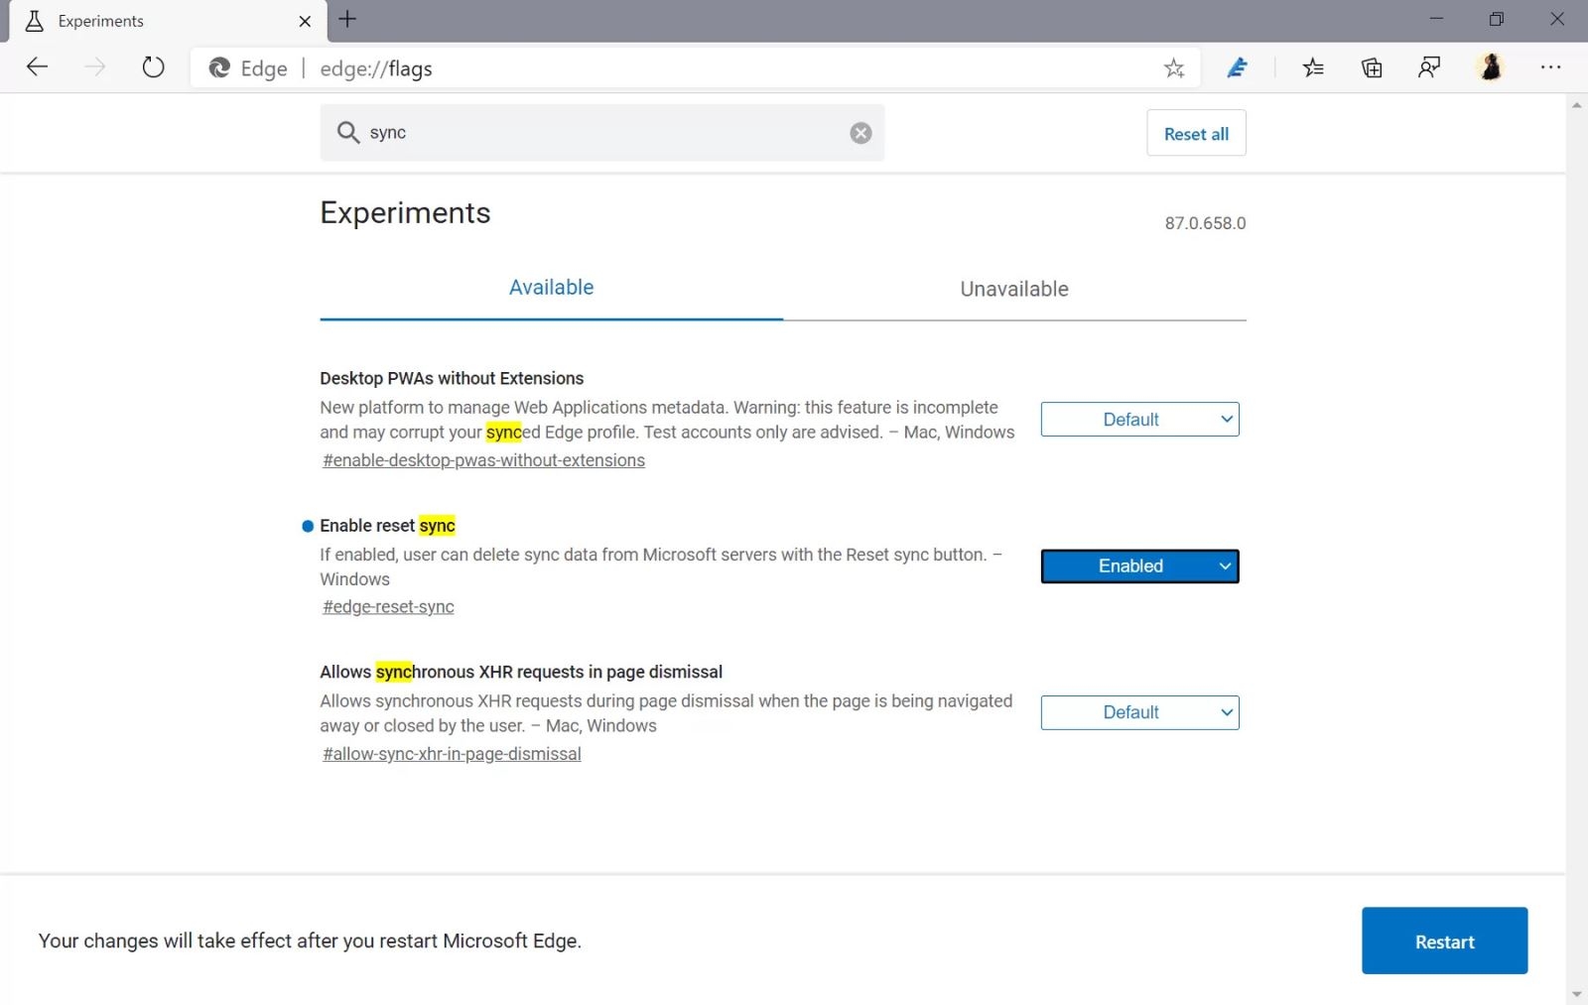This screenshot has width=1588, height=1005.
Task: Open the #edge-reset-sync link
Action: tap(388, 606)
